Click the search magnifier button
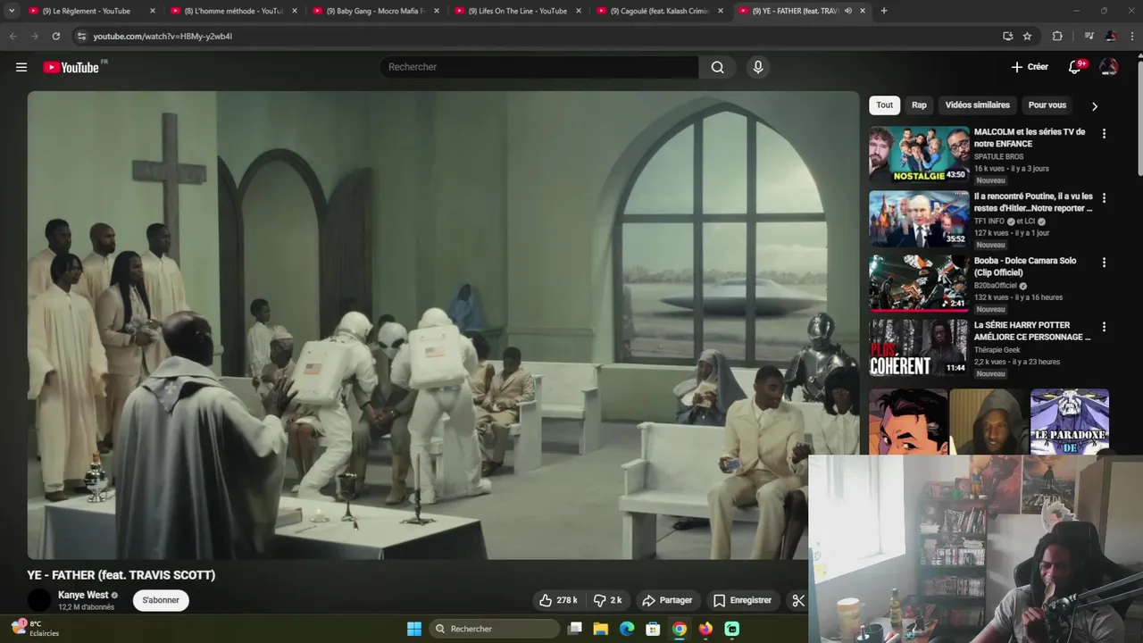The image size is (1143, 643). coord(718,67)
